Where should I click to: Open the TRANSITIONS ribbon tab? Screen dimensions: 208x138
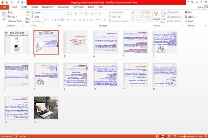point(48,7)
